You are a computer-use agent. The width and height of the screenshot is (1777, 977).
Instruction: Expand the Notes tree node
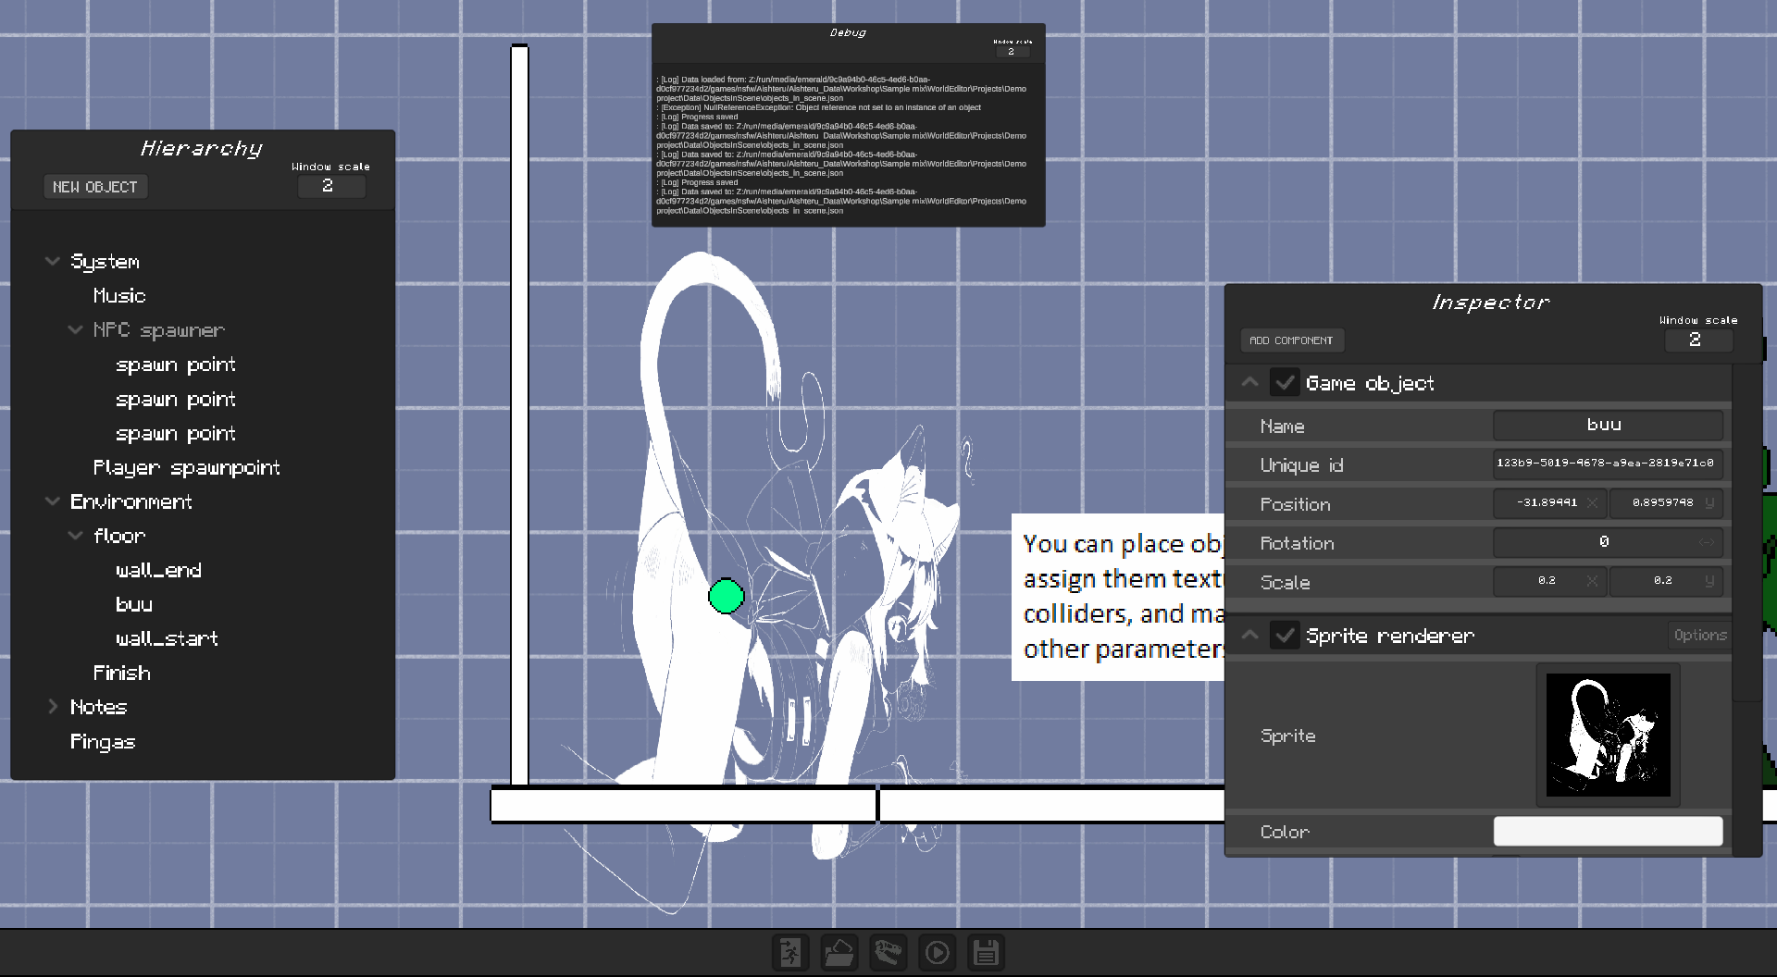click(x=53, y=707)
